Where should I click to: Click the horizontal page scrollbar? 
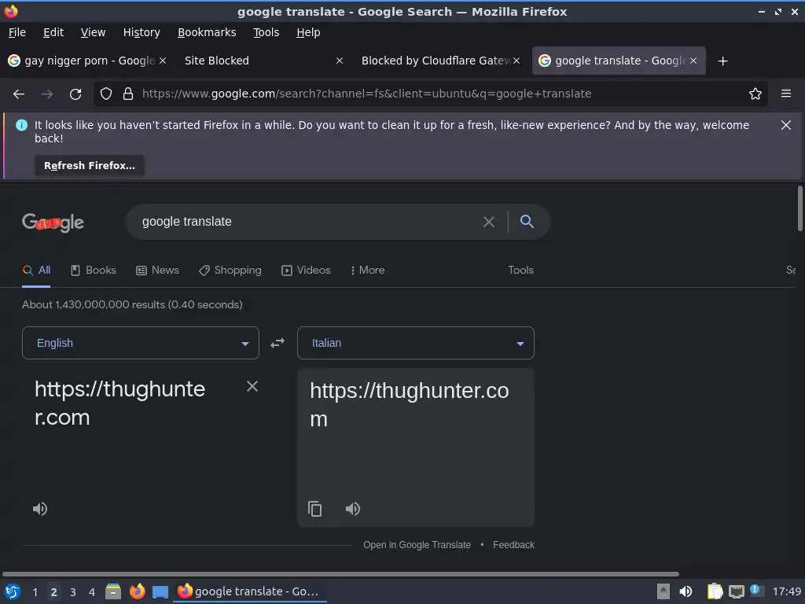[x=340, y=574]
